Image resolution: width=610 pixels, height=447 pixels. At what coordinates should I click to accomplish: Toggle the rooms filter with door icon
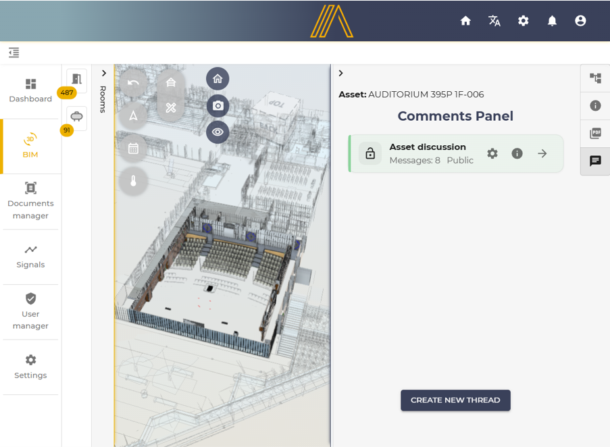[x=76, y=80]
